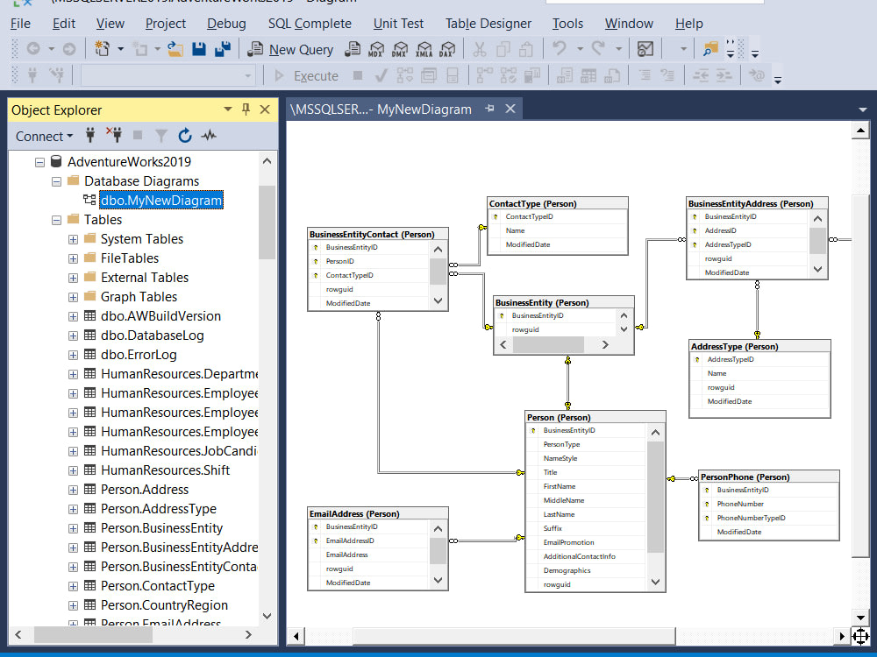Select HumanResources.Shift table in tree
The height and width of the screenshot is (657, 877).
click(165, 470)
